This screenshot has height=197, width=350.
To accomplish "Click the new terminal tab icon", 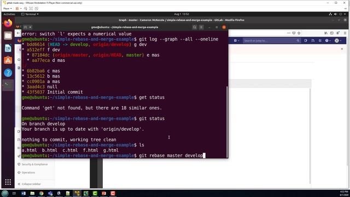I will [25, 27].
